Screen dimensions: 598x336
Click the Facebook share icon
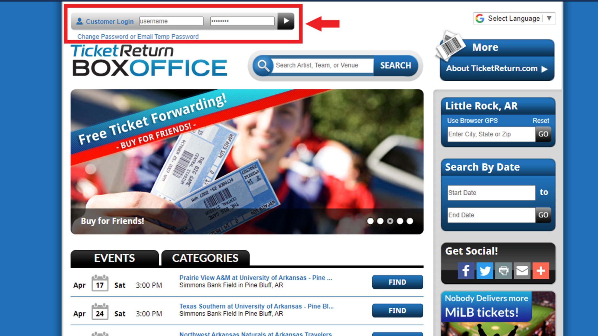point(466,270)
